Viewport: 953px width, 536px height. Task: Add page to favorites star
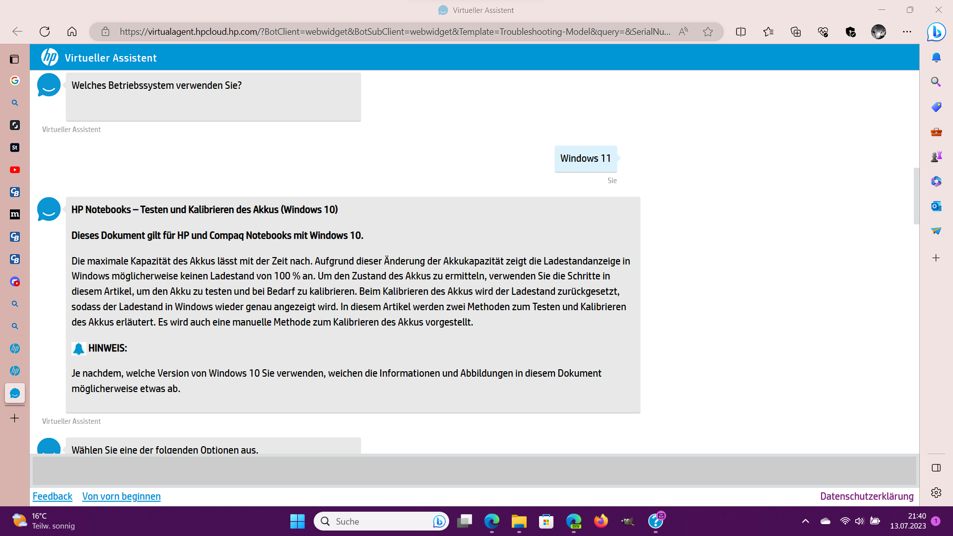click(708, 32)
